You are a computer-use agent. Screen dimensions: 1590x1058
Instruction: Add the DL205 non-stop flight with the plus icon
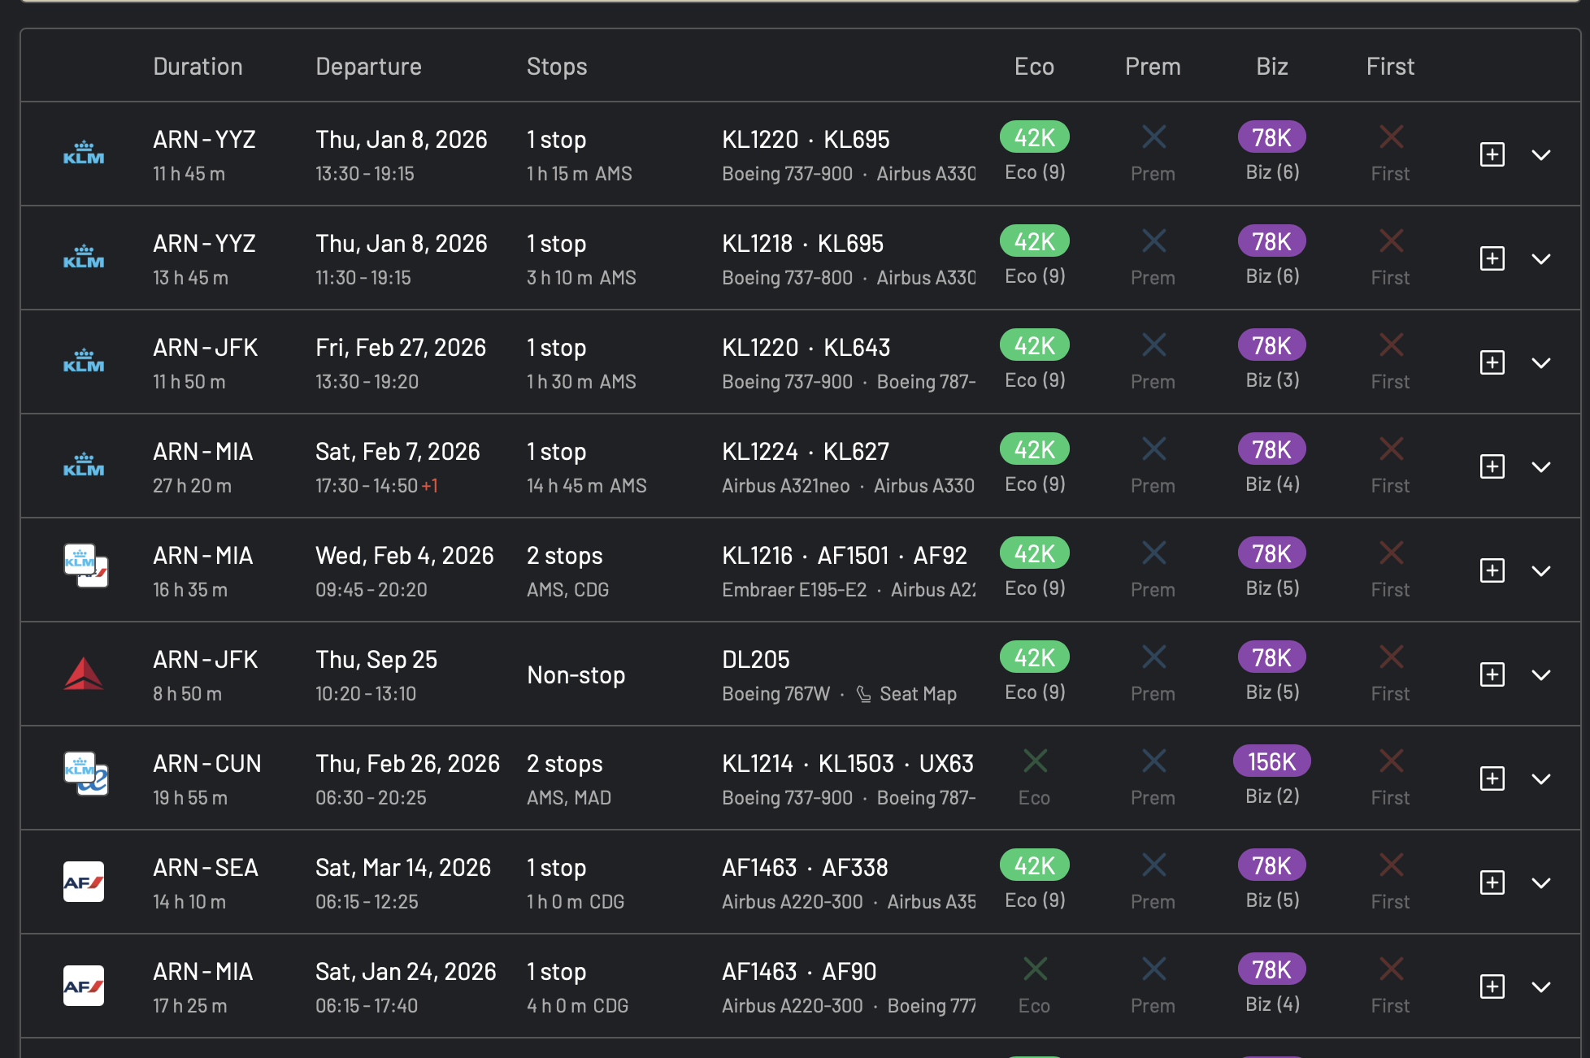1492,674
